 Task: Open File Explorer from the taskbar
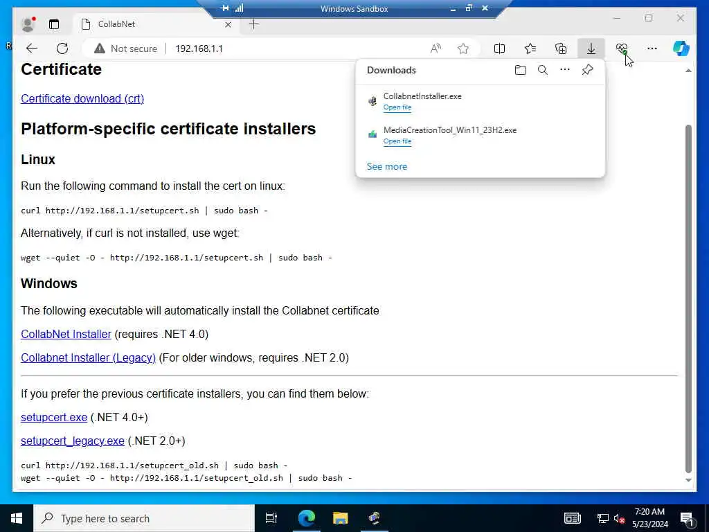pos(340,518)
